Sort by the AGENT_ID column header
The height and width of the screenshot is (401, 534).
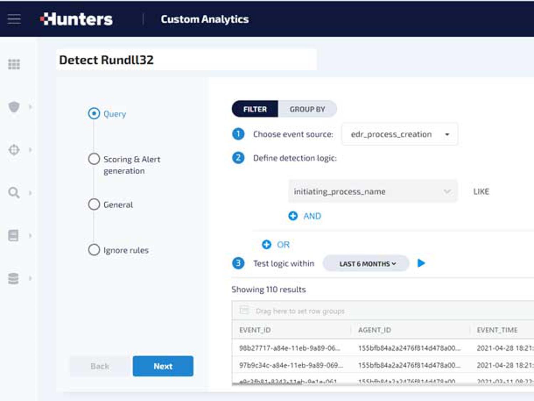click(375, 330)
